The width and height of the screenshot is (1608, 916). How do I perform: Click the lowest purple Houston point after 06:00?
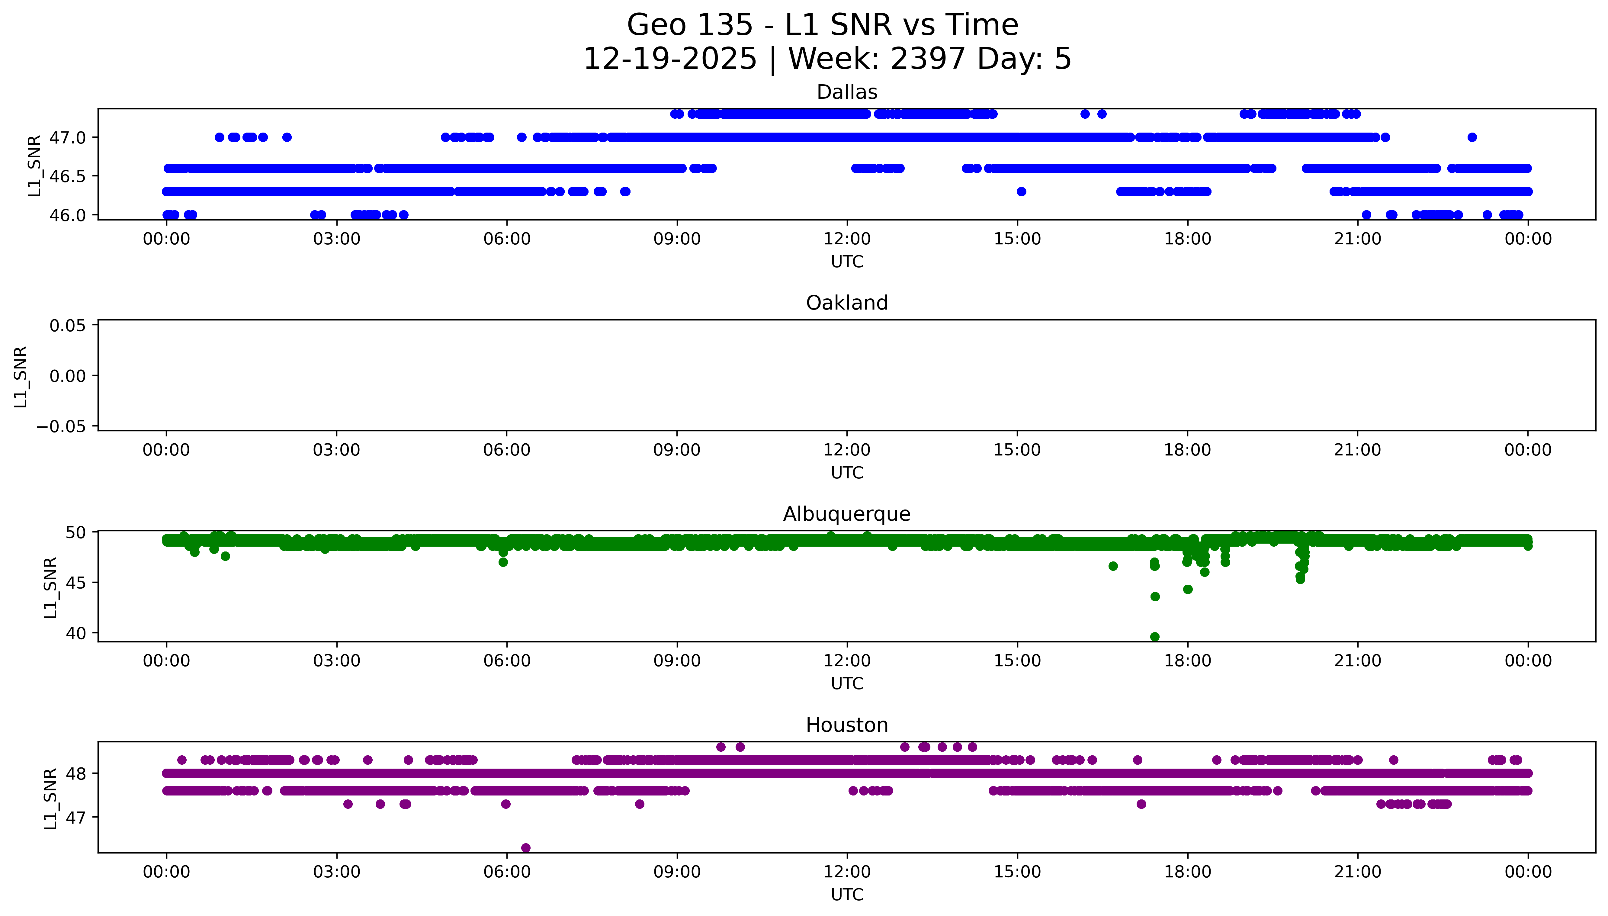point(526,847)
